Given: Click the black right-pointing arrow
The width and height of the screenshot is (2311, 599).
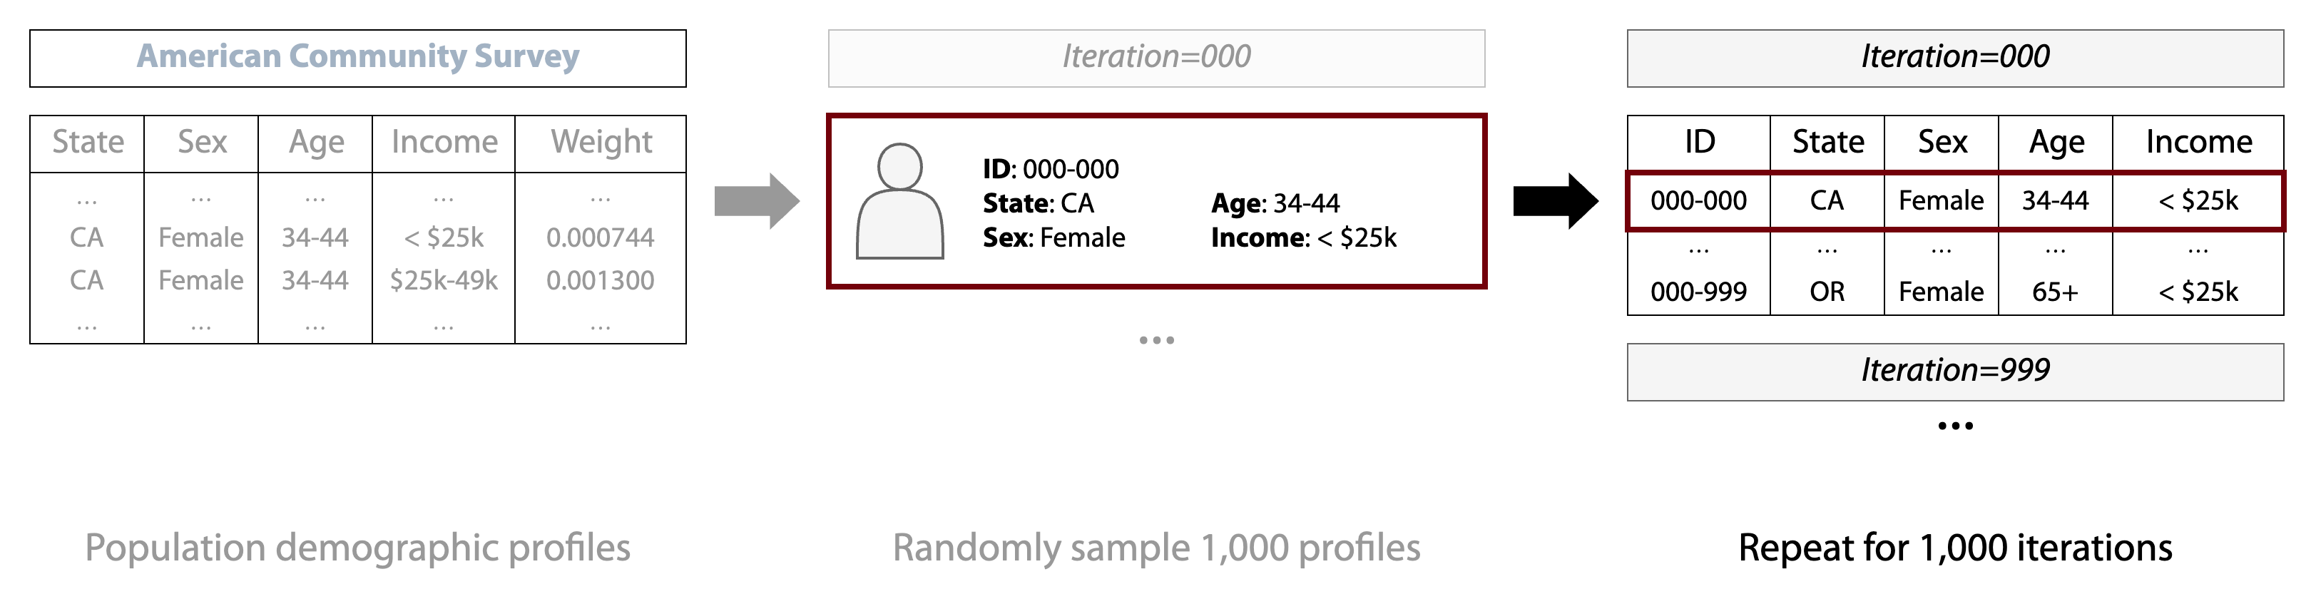Looking at the screenshot, I should coord(1555,201).
